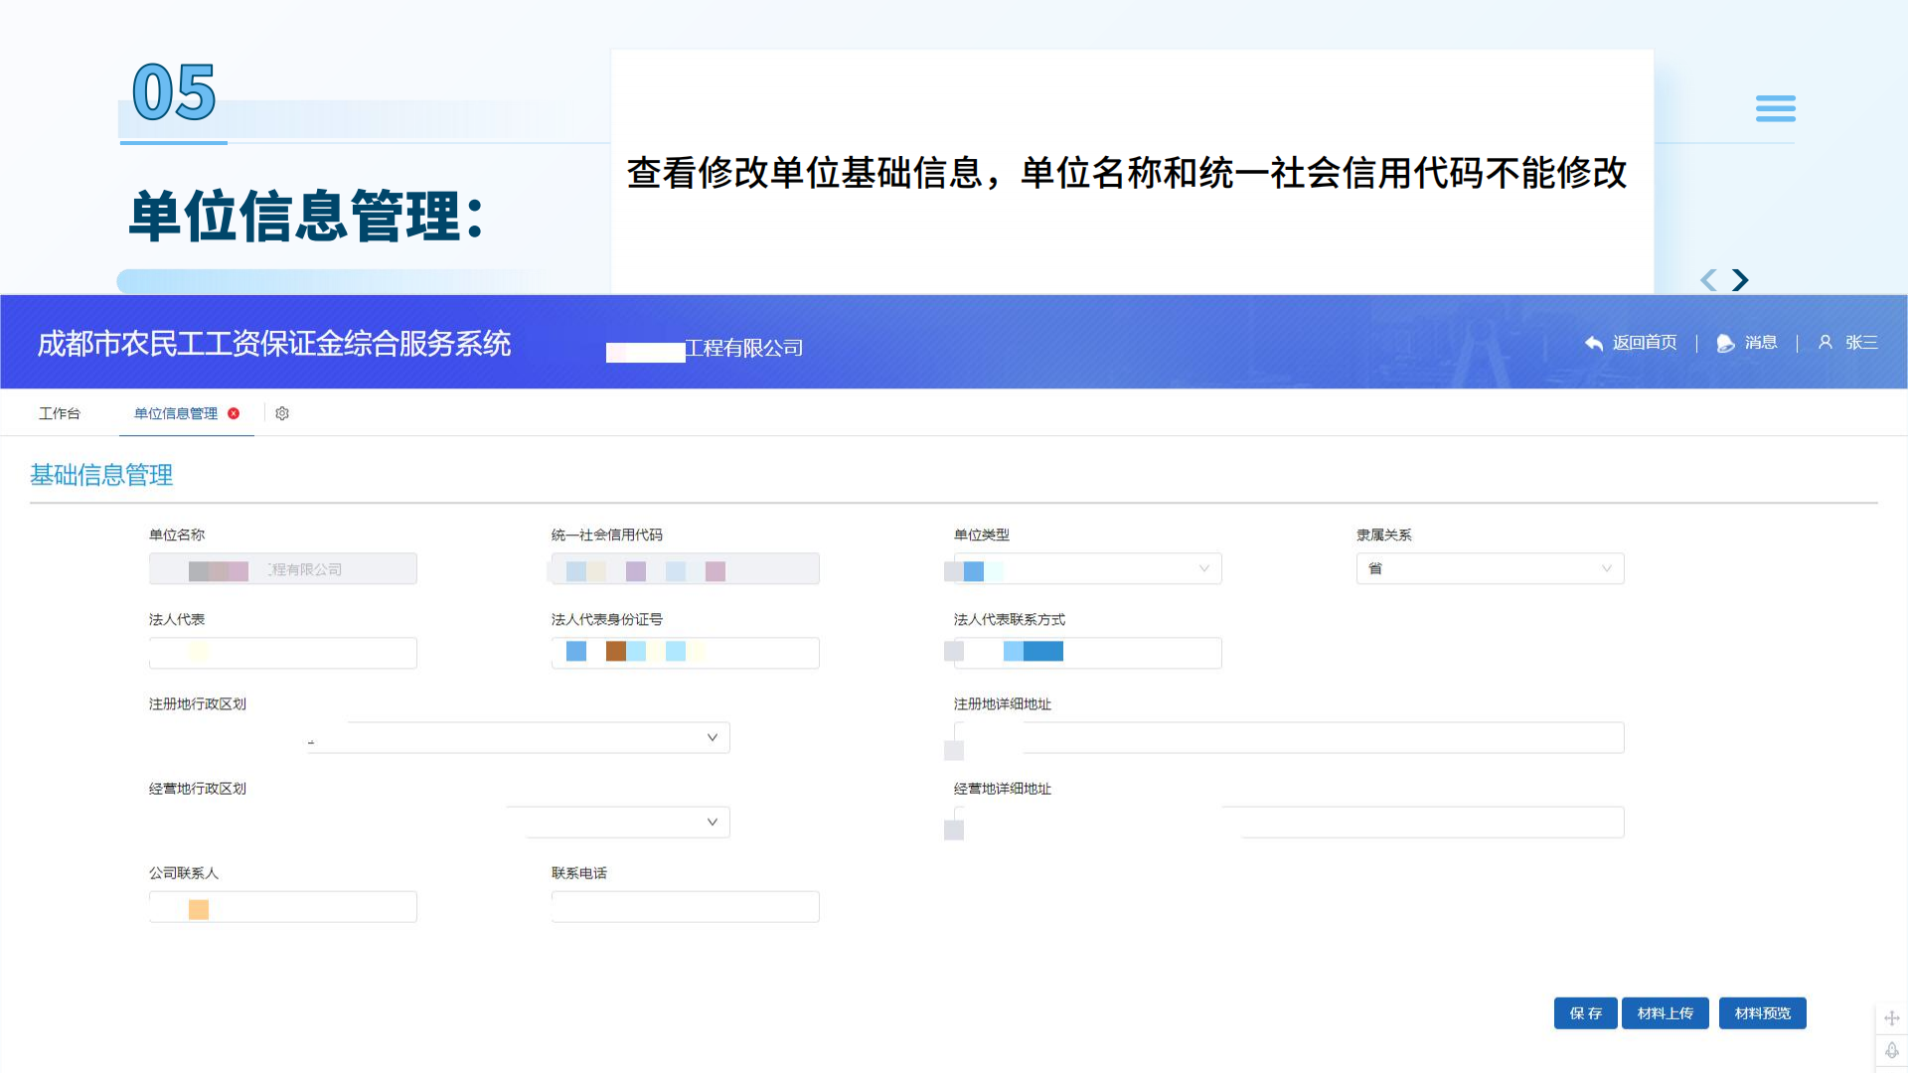The height and width of the screenshot is (1073, 1908).
Task: Switch to the 工作台 tab
Action: click(60, 413)
